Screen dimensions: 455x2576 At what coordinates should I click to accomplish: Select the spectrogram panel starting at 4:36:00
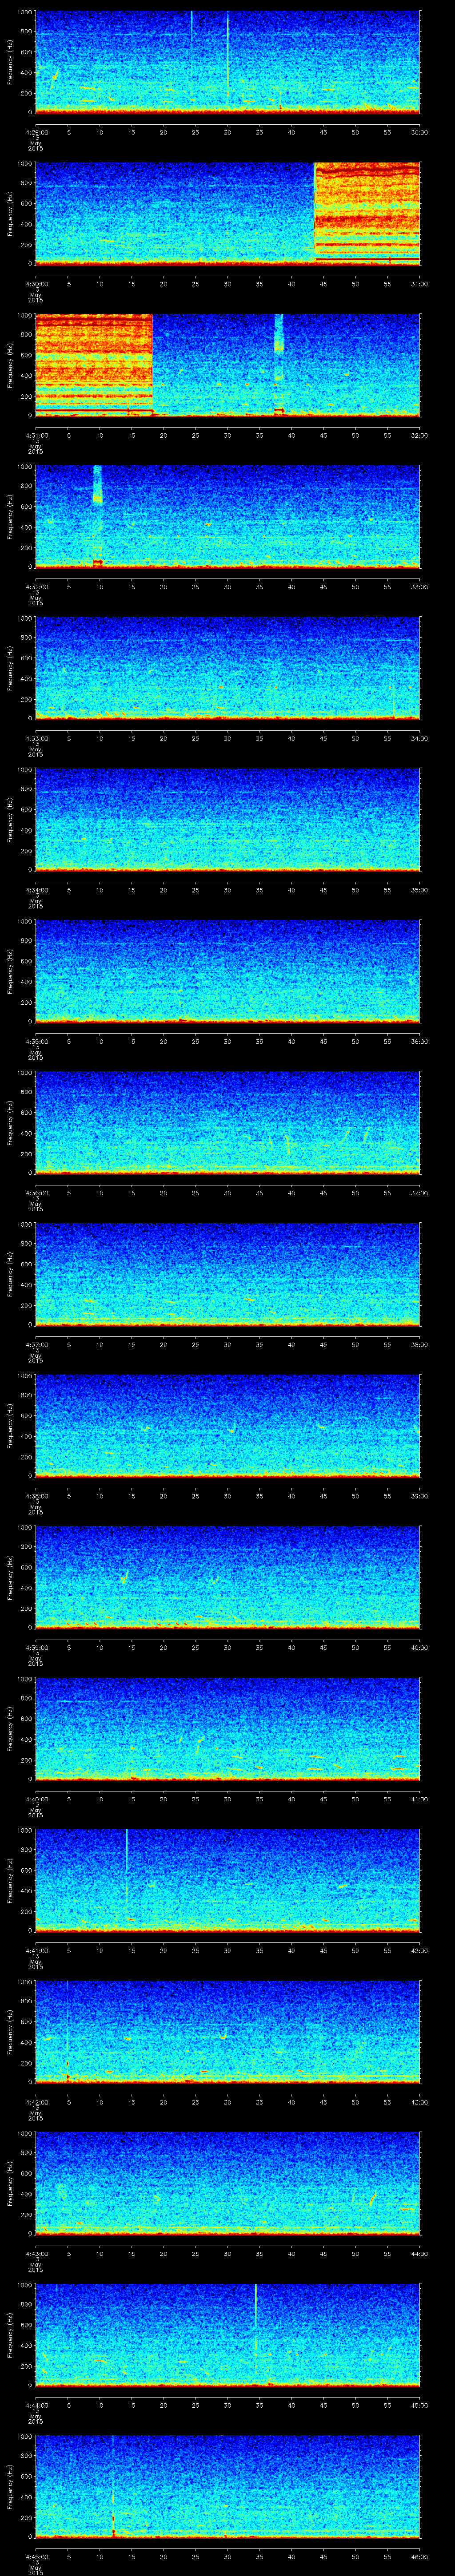coord(227,1123)
